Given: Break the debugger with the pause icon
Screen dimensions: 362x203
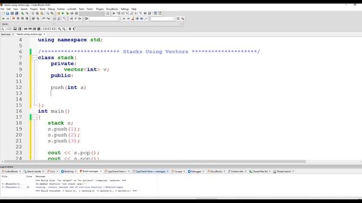Looking at the screenshot, I should [x=145, y=14].
